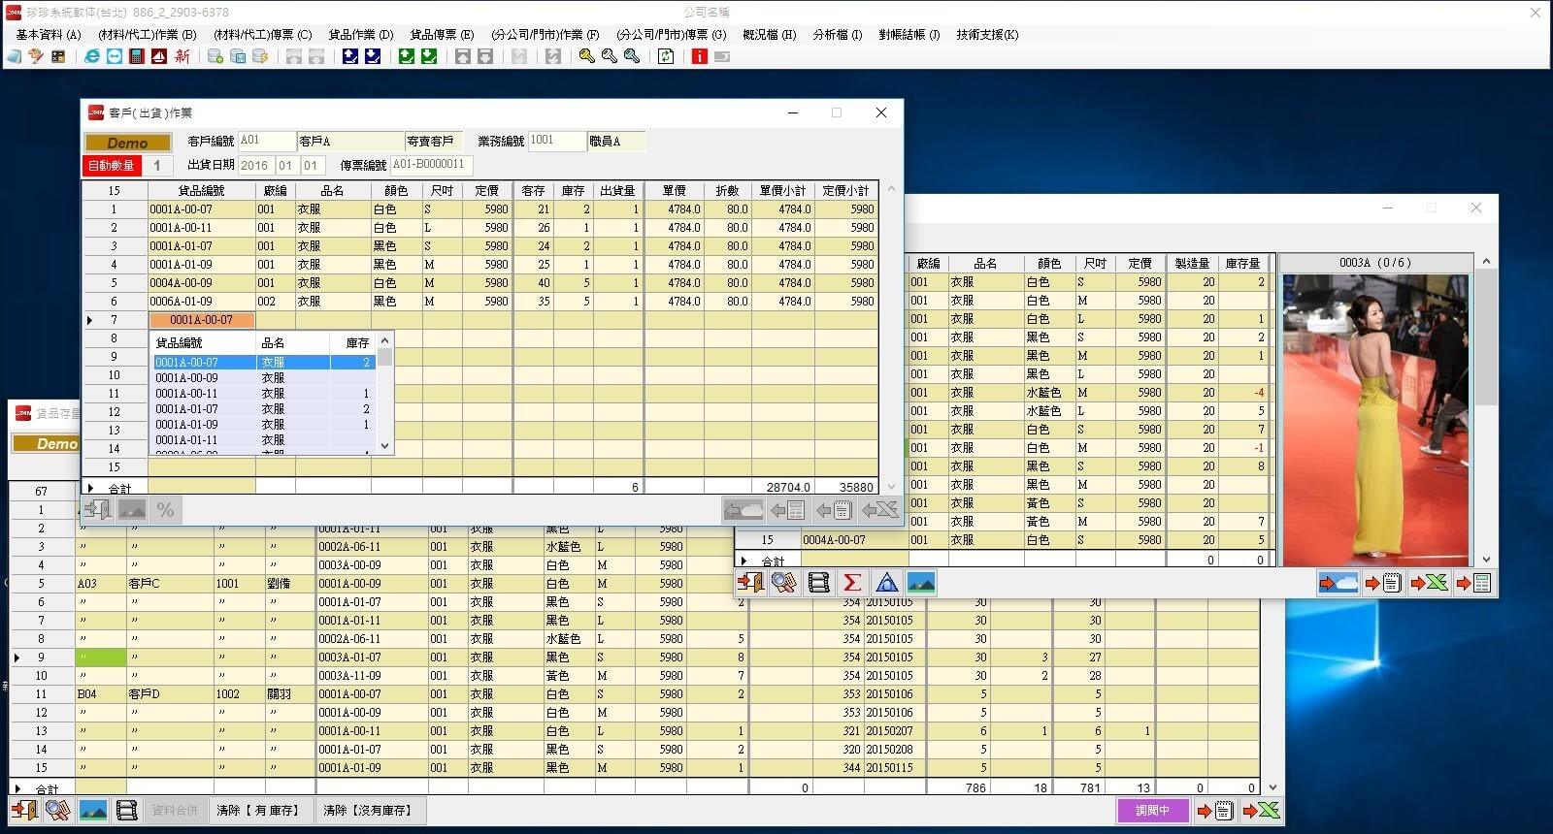Click the product dropdown list's up arrow
This screenshot has height=834, width=1553.
(x=385, y=340)
